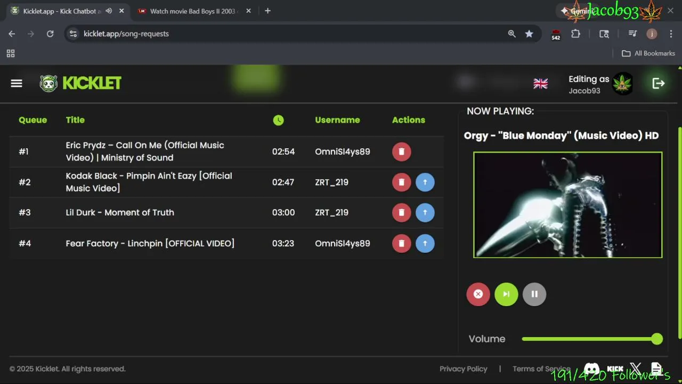This screenshot has height=384, width=682.
Task: Go back in browser history
Action: pos(12,34)
